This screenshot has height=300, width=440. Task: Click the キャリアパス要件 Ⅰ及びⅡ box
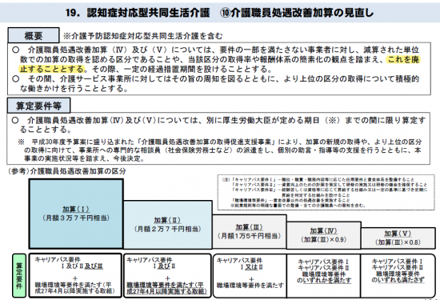167,275
